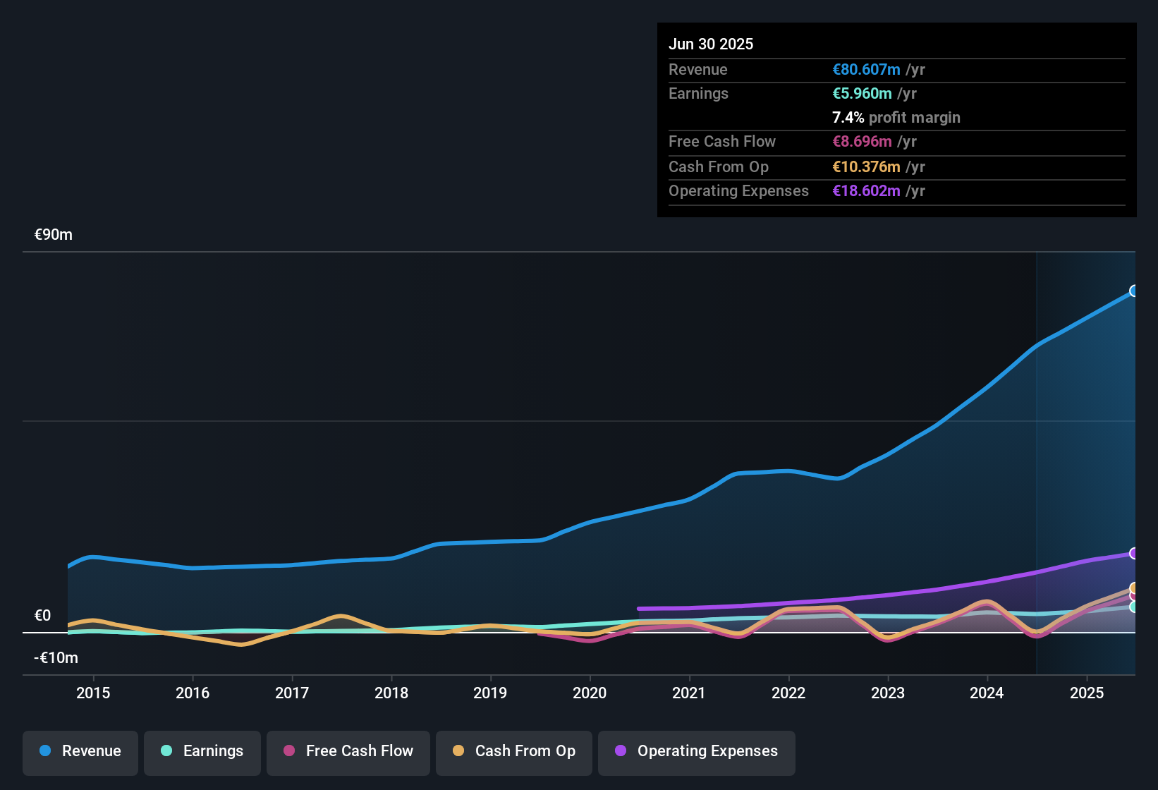1158x790 pixels.
Task: Click the blue Revenue dot in legend
Action: click(x=44, y=751)
